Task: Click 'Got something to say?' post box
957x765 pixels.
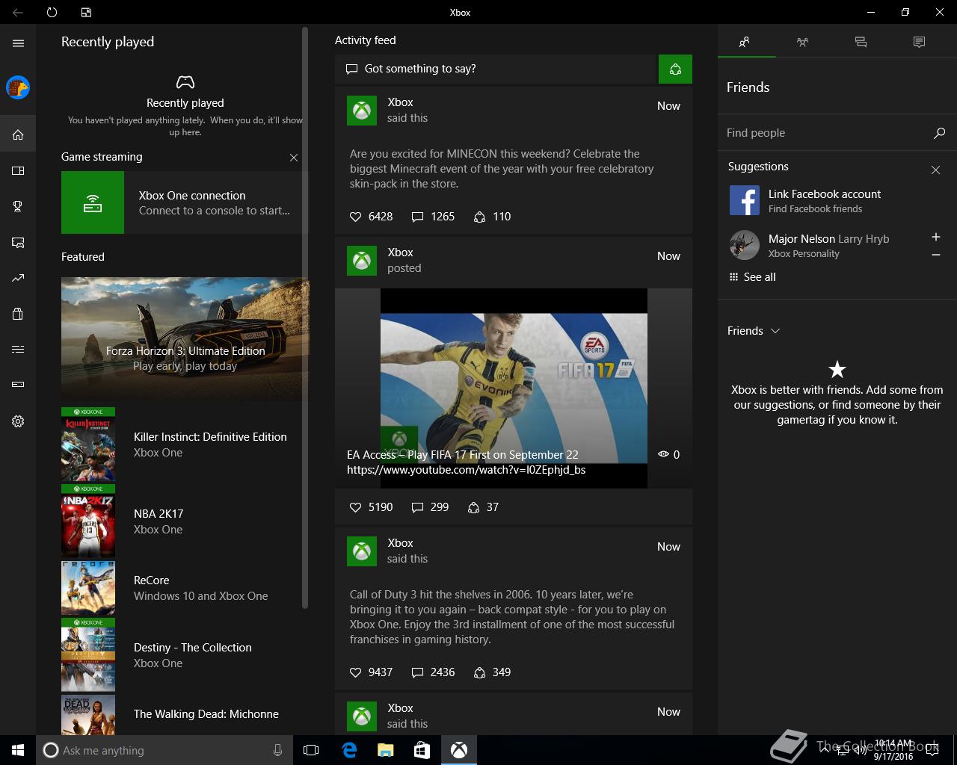Action: [496, 69]
